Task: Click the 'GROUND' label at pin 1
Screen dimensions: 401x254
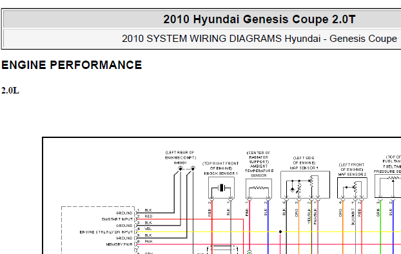Action: [124, 213]
